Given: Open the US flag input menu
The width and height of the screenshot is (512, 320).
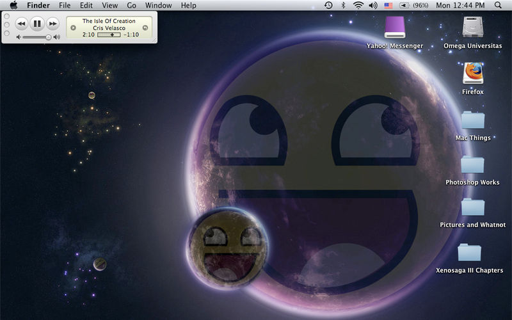Looking at the screenshot, I should click(388, 5).
